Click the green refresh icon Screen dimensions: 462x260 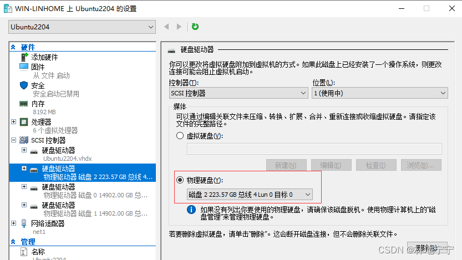pyautogui.click(x=195, y=27)
